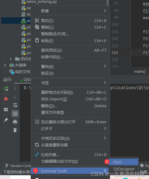
Task: Click the Cut scissors icon
Action: point(37,20)
